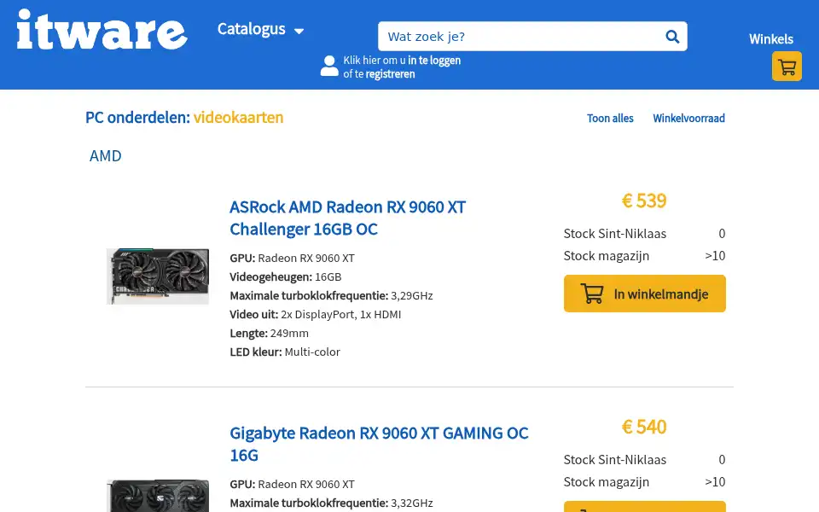Select the Winkelvoorraad filter
The image size is (819, 512).
tap(688, 118)
